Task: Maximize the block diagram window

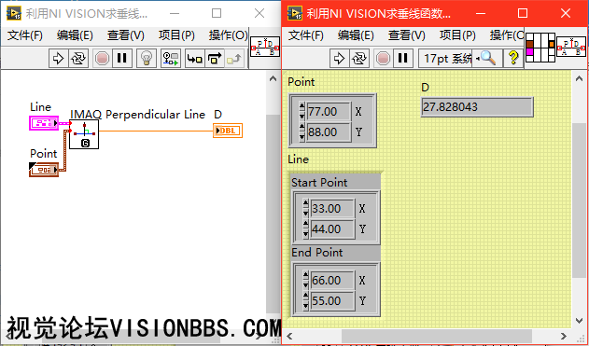Action: click(x=217, y=13)
